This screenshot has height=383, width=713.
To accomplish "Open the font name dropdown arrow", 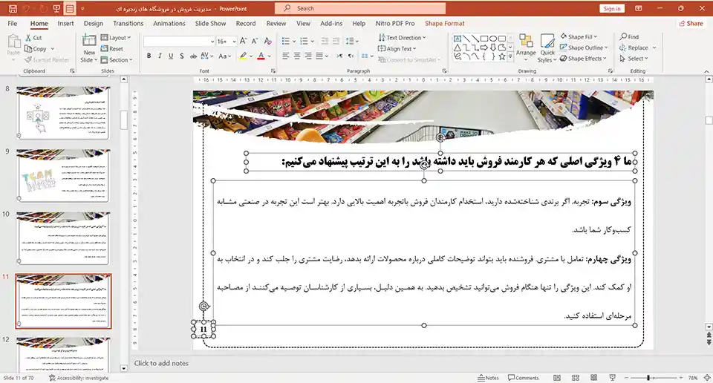I will coord(212,42).
